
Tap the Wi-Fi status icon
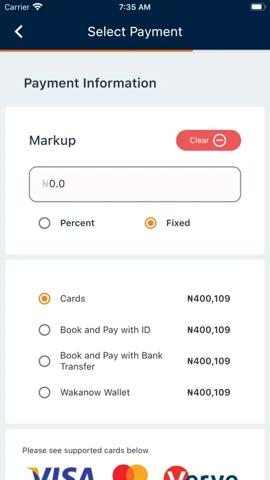pos(38,7)
